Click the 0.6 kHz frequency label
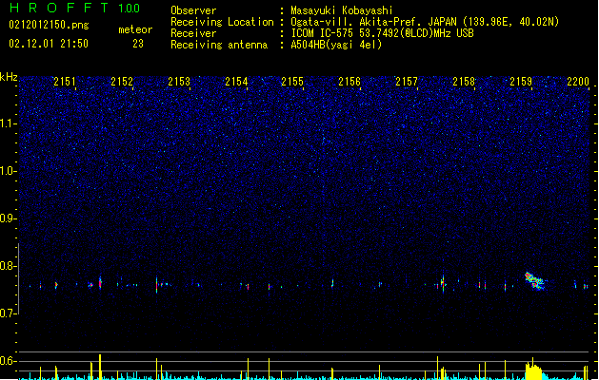Image resolution: width=599 pixels, height=380 pixels. (x=8, y=361)
